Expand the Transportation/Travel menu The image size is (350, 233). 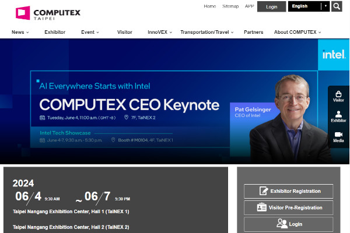pyautogui.click(x=206, y=32)
